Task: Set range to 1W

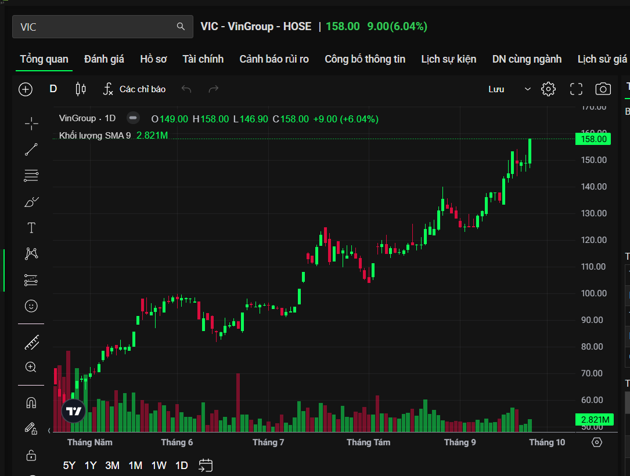Action: click(159, 466)
